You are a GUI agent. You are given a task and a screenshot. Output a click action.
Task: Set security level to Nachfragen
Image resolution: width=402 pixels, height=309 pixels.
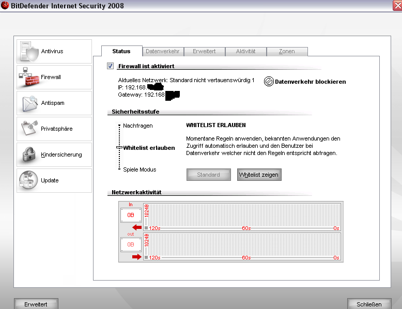(x=137, y=126)
